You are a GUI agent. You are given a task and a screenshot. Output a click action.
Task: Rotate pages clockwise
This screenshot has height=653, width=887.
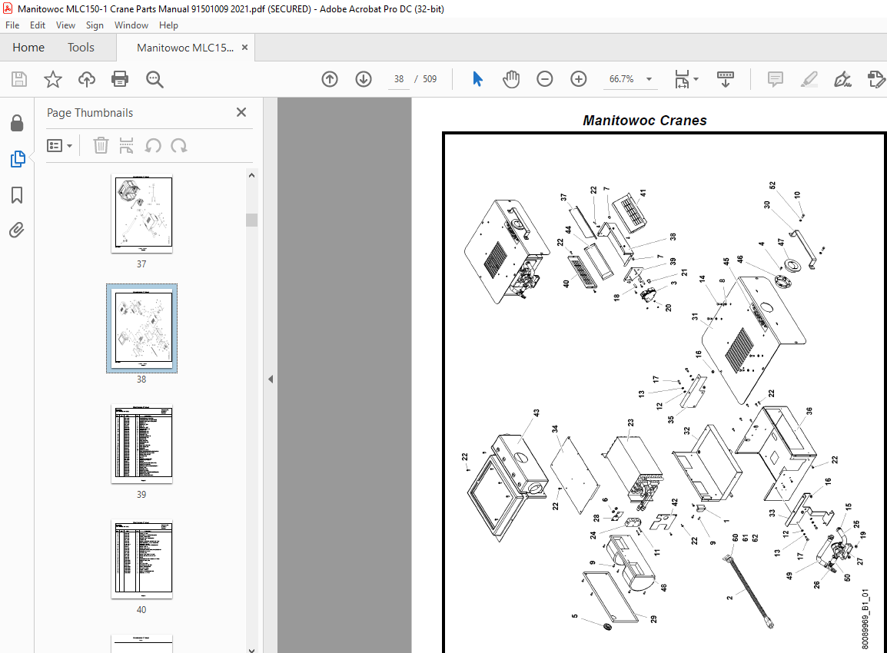click(179, 146)
